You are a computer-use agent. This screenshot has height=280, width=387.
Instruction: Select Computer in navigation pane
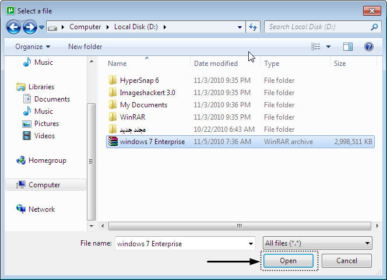point(45,184)
